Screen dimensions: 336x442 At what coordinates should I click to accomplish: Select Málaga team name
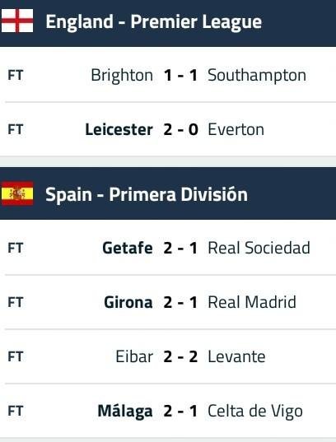pos(125,412)
